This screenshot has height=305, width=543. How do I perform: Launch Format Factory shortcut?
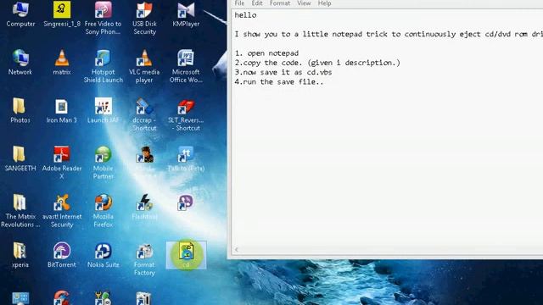pos(144,259)
